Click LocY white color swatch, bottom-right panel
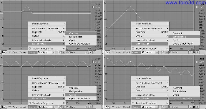The image size is (206, 109). tap(197, 62)
